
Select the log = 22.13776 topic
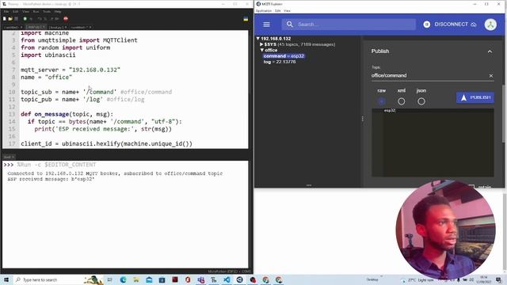click(280, 62)
